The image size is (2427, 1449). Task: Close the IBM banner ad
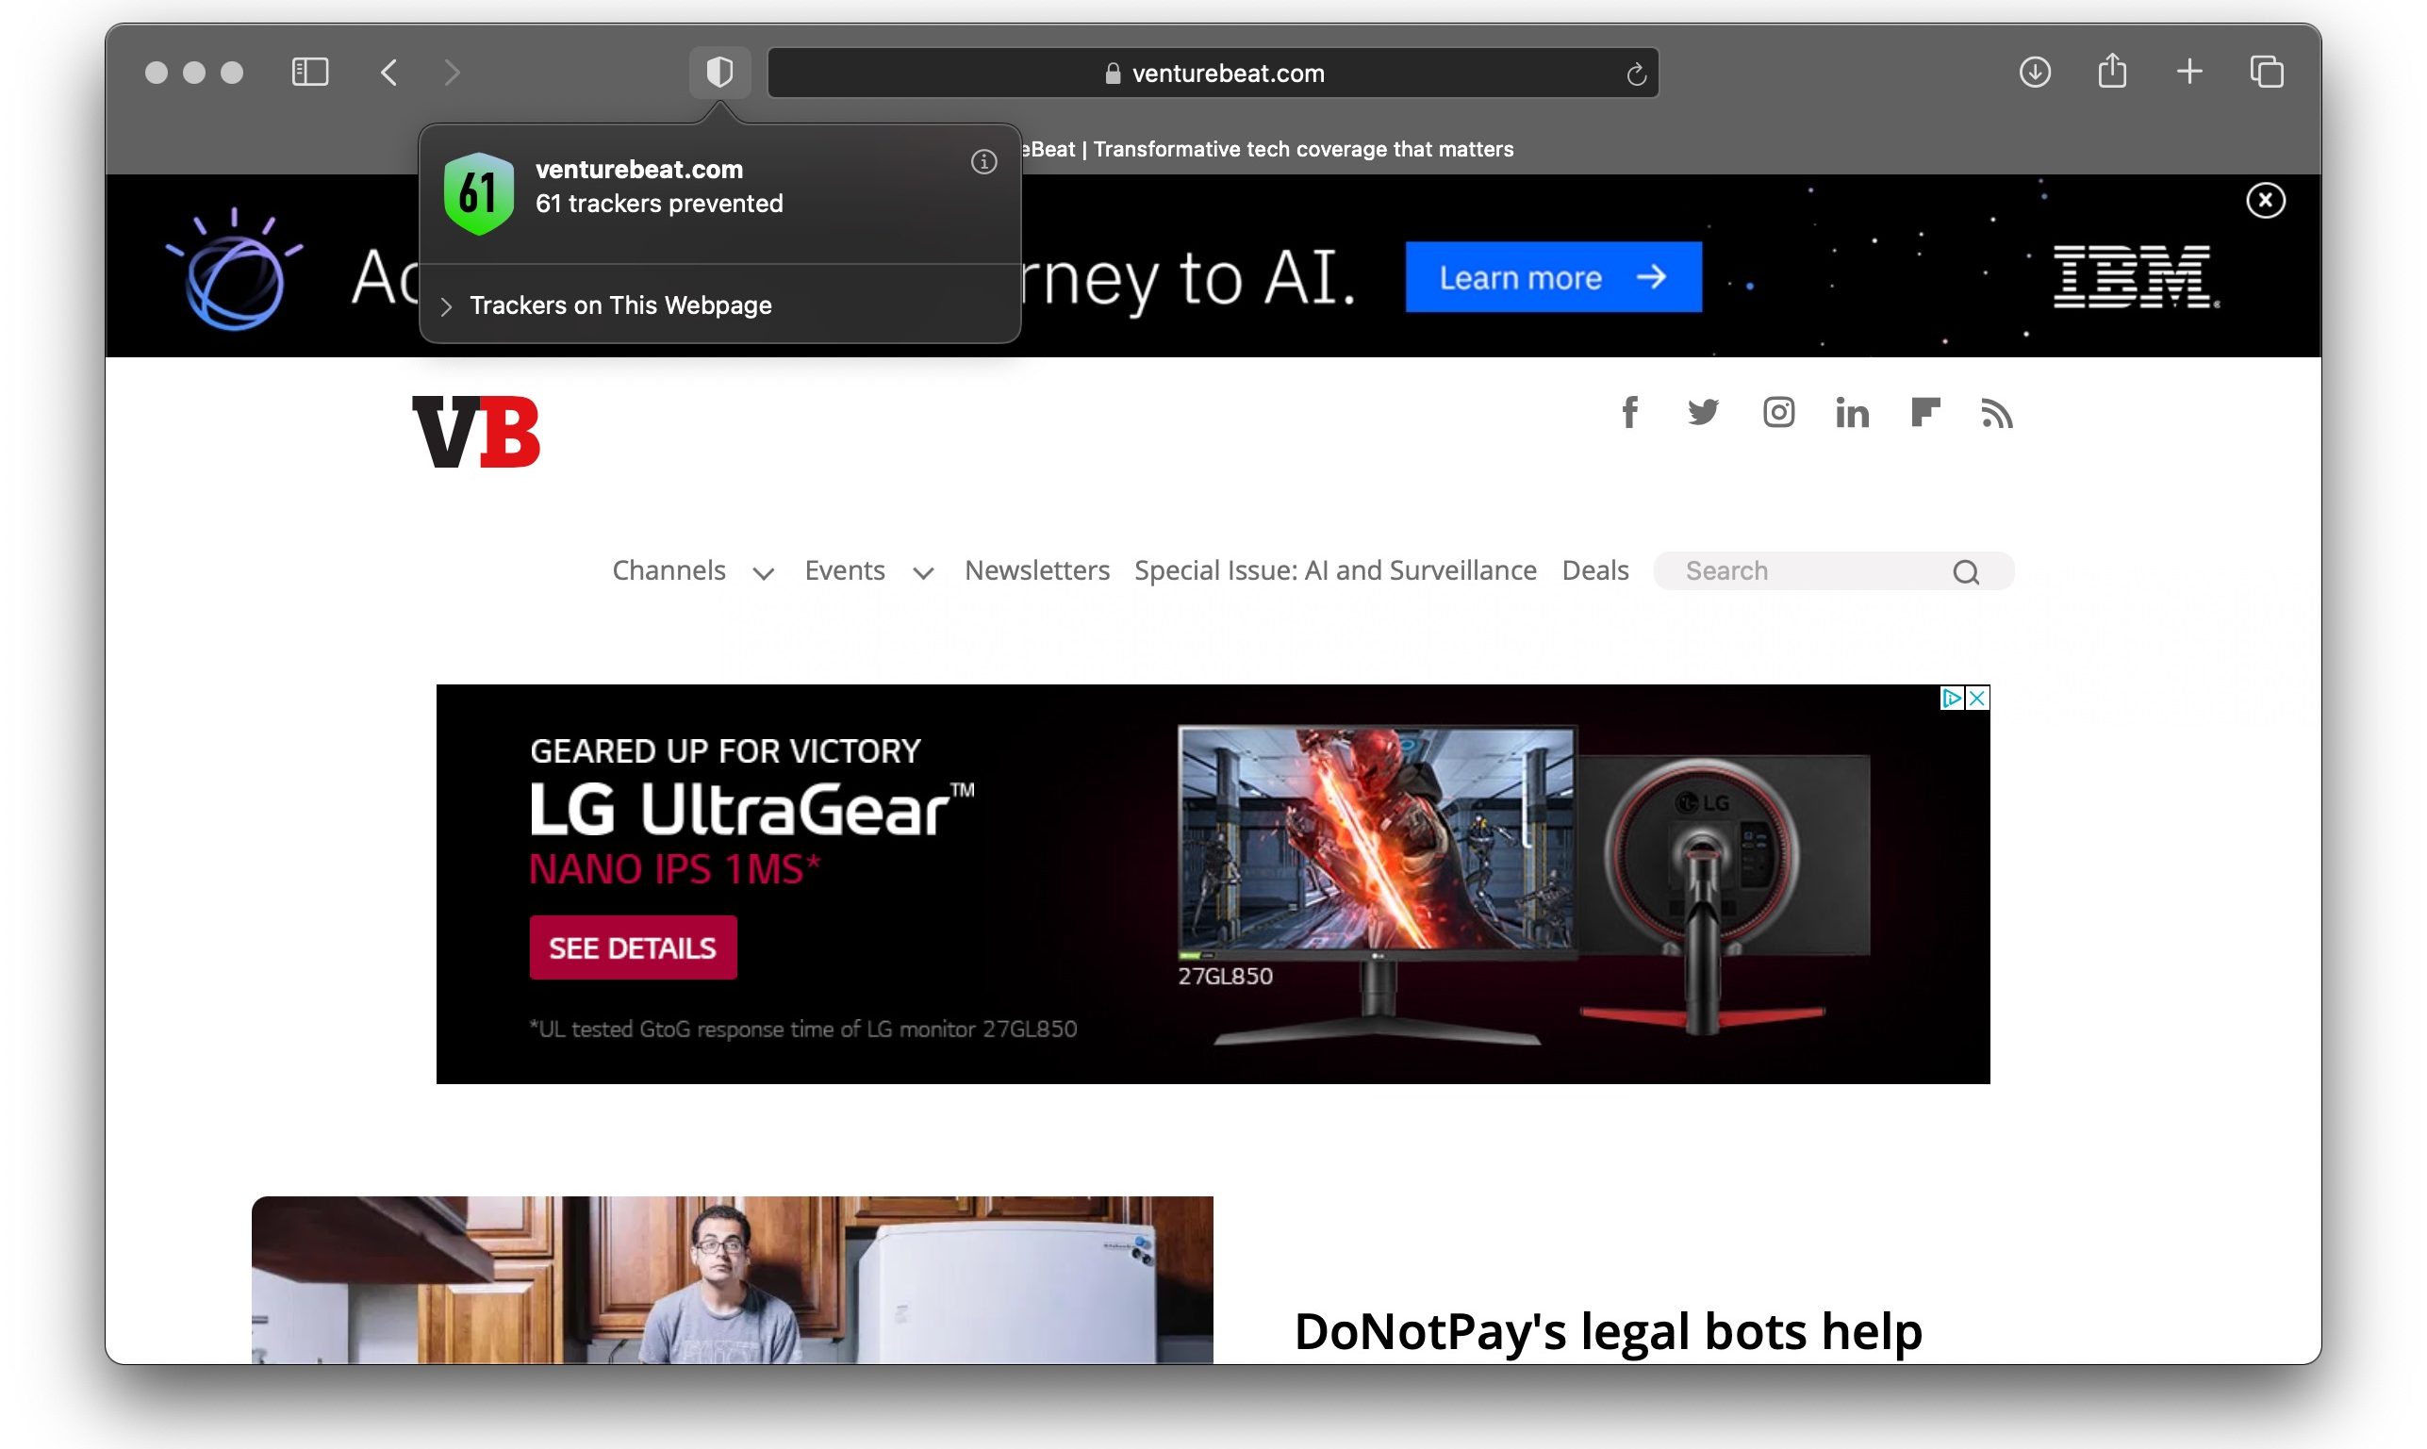2265,200
